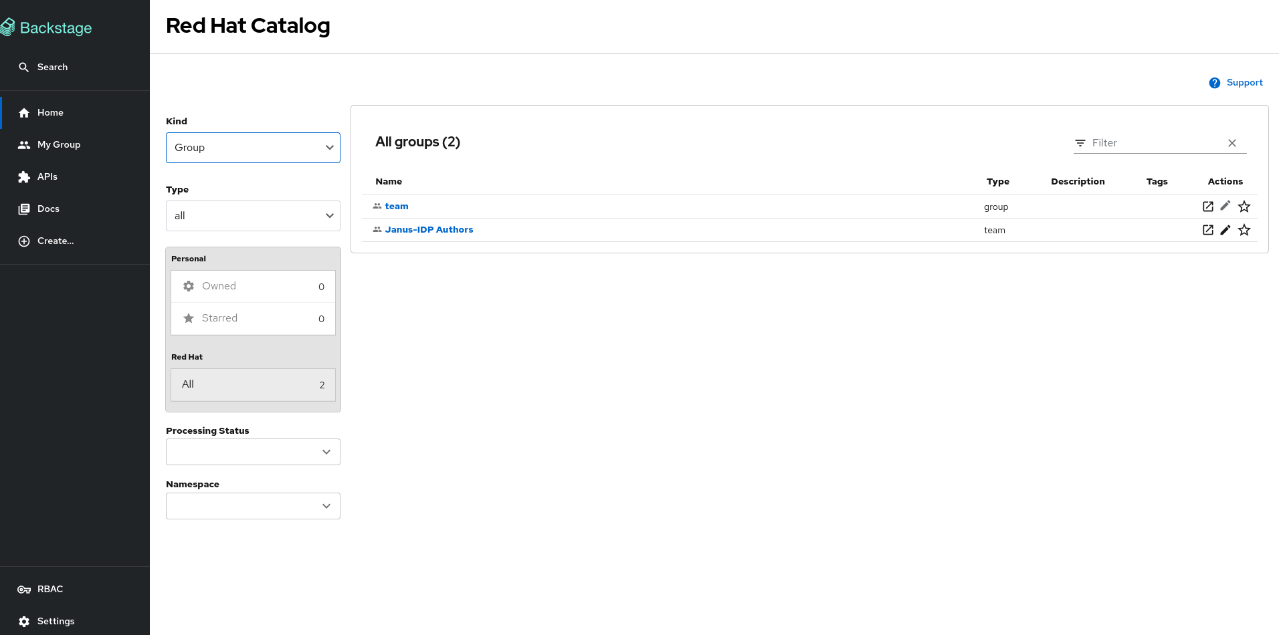Expand the Namespace dropdown
1279x635 pixels.
tap(253, 506)
